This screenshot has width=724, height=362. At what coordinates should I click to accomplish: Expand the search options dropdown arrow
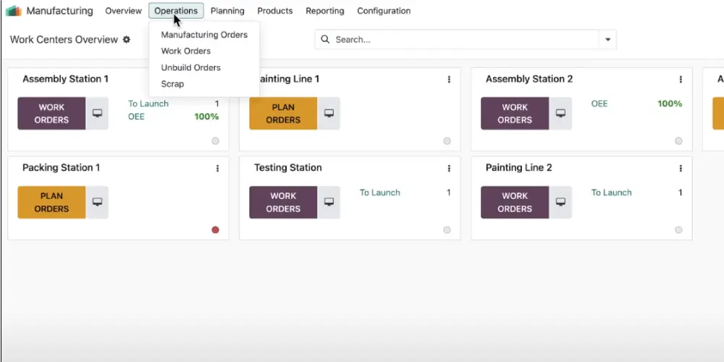click(x=607, y=40)
